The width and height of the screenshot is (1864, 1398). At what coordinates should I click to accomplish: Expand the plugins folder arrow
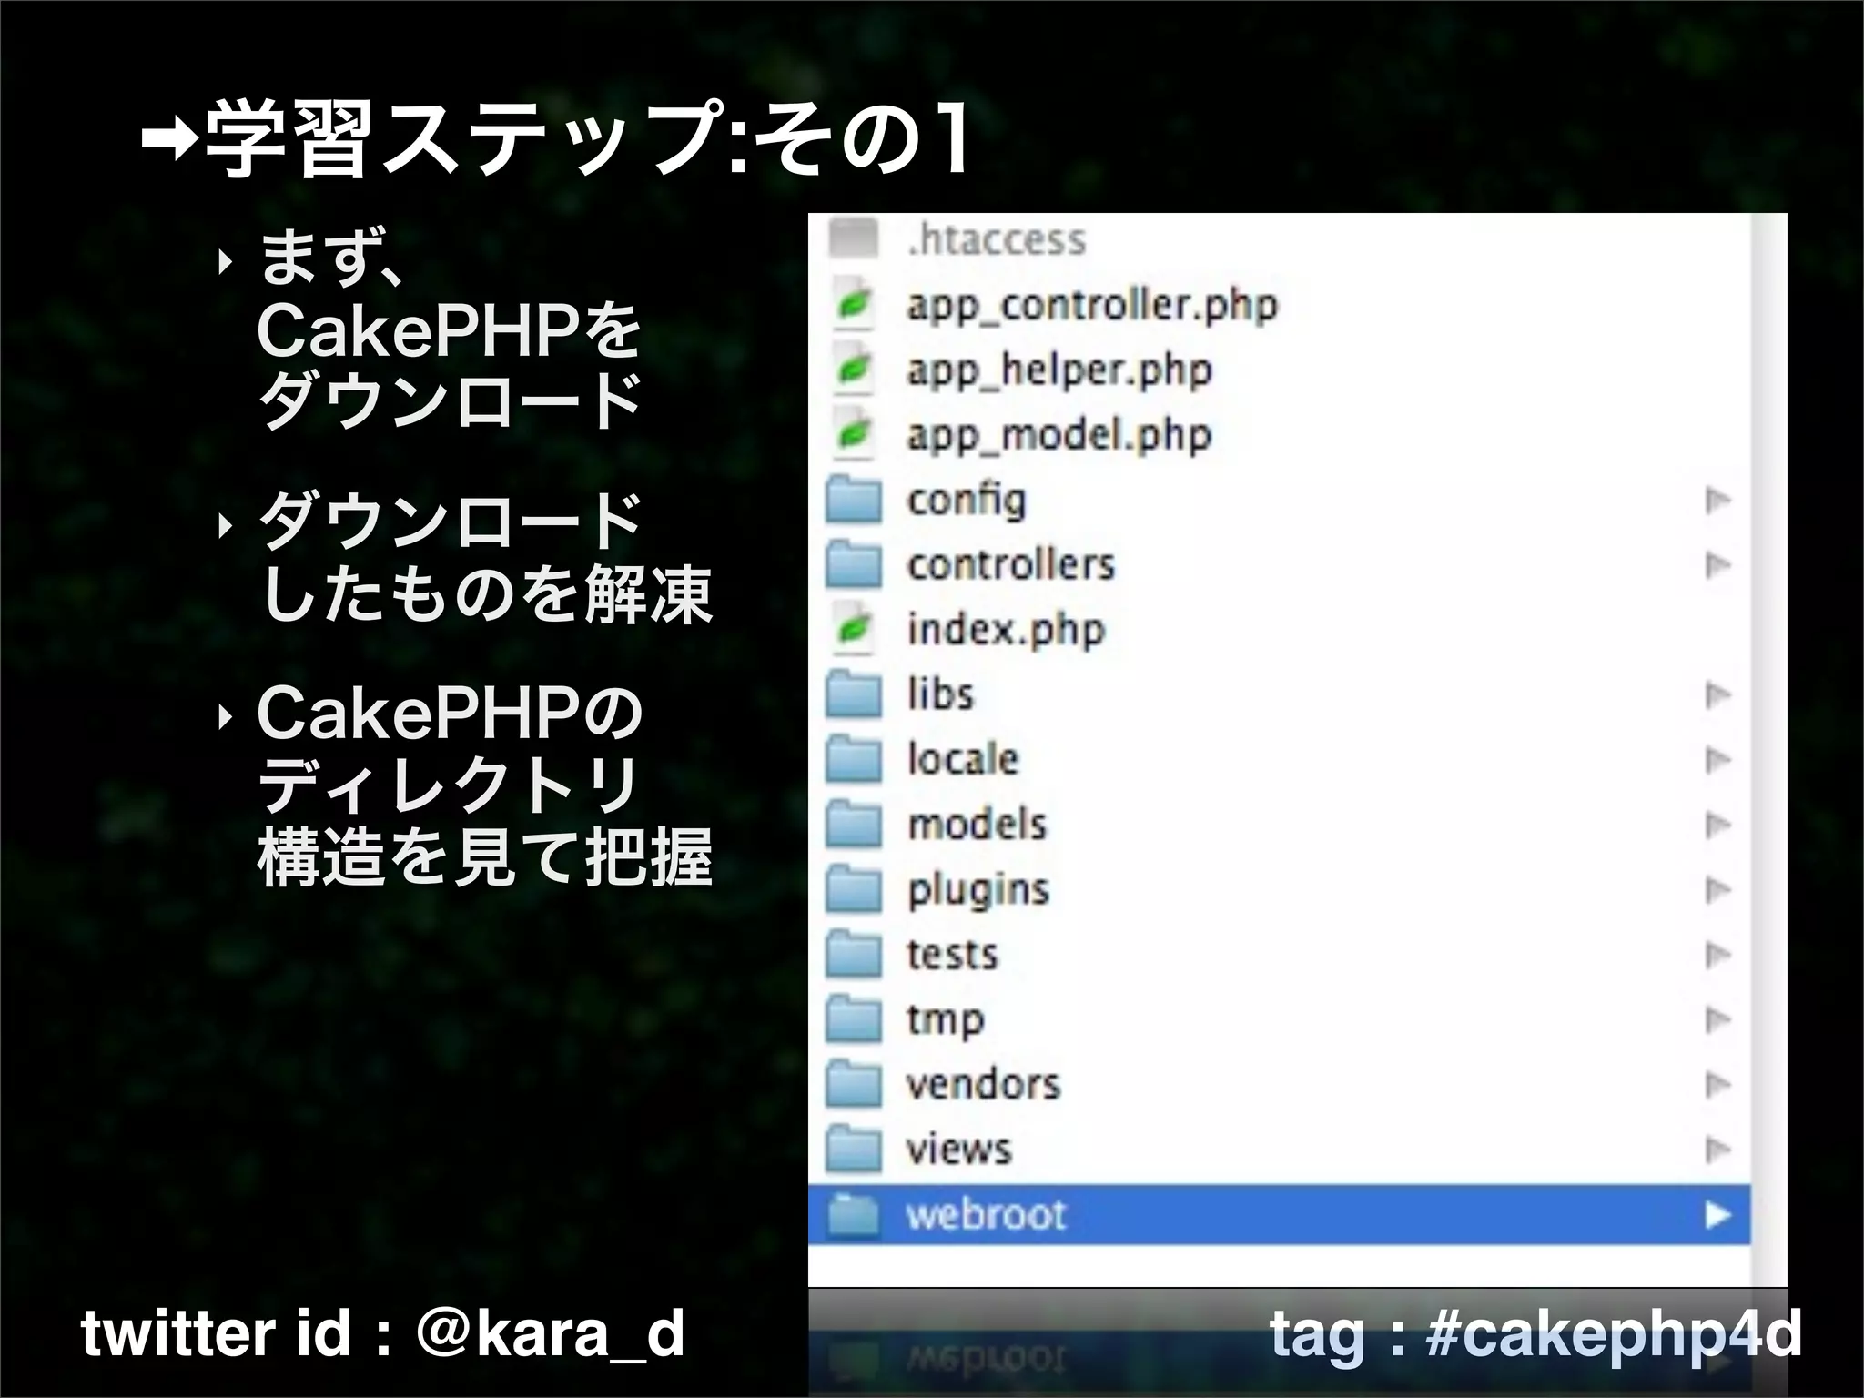[1717, 889]
